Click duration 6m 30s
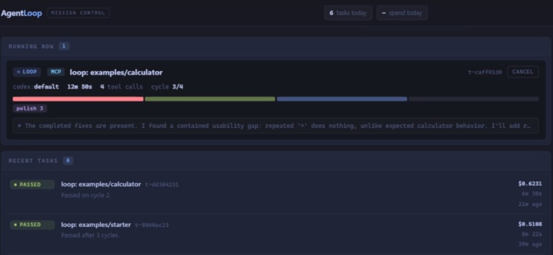553x255 pixels. tap(532, 194)
